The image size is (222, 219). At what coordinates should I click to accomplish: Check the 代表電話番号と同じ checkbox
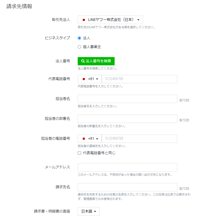pyautogui.click(x=79, y=153)
